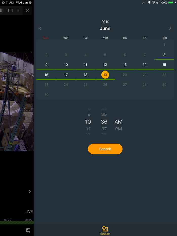This screenshot has width=177, height=236.
Task: Select June 16 on the calendar
Action: (46, 75)
